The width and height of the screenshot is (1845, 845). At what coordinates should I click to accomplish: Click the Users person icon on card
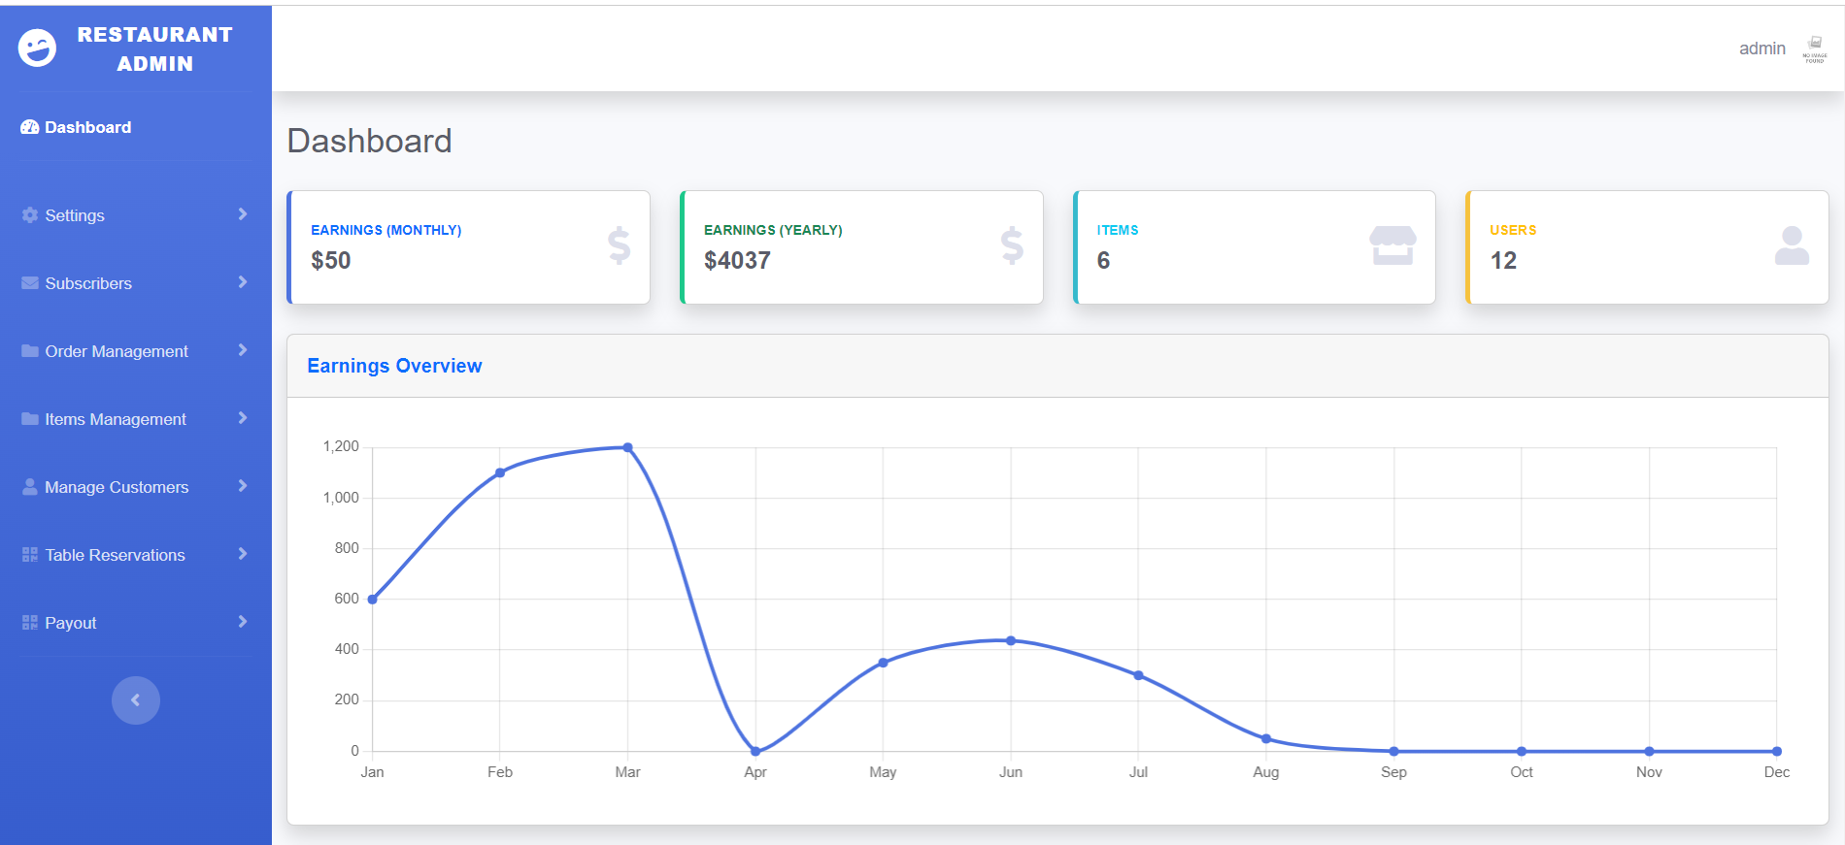tap(1792, 245)
